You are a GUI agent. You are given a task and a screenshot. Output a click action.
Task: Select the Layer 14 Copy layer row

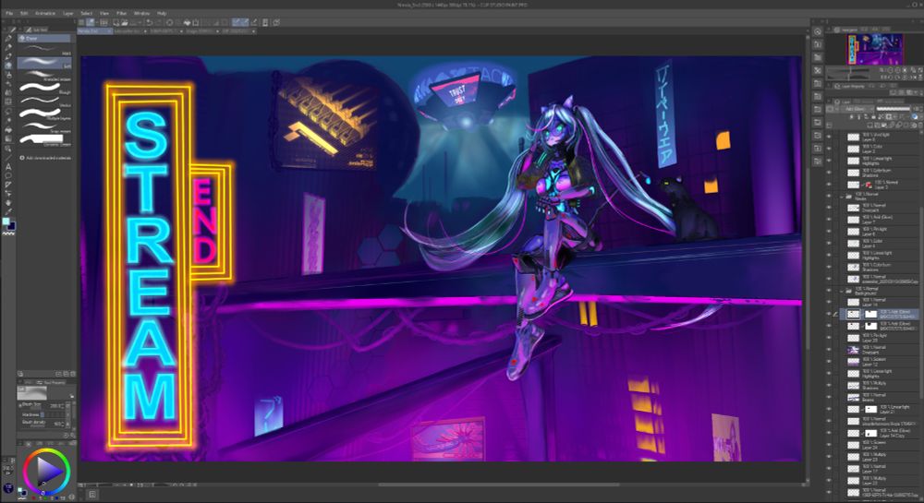pos(880,433)
